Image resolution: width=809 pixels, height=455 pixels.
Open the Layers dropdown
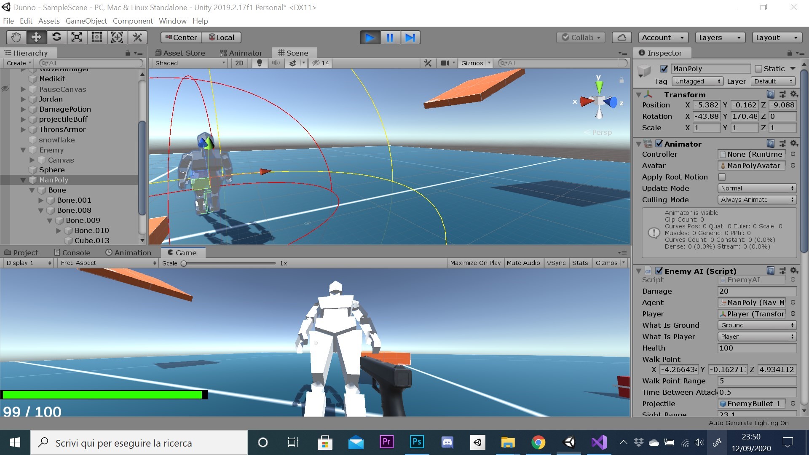[x=720, y=37]
